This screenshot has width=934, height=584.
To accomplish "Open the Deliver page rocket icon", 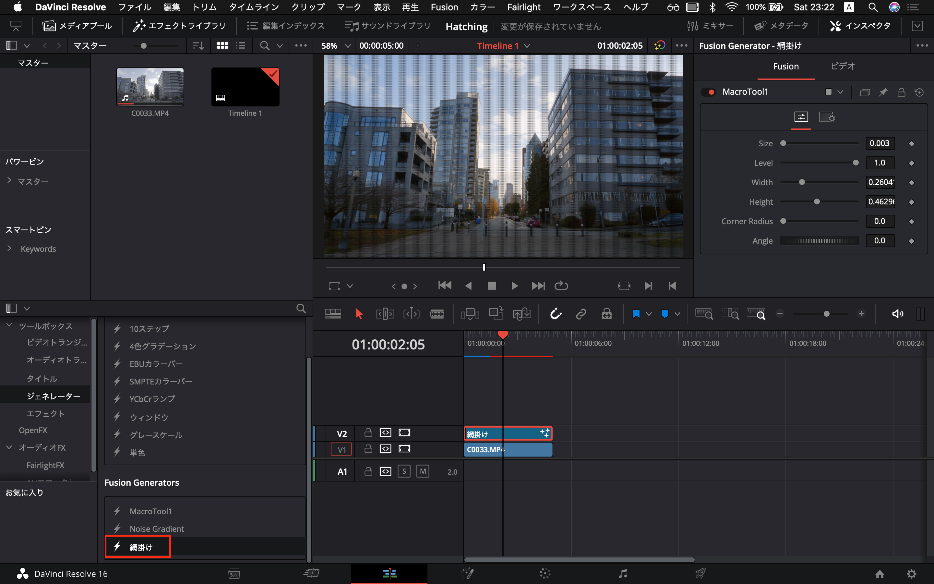I will coord(700,574).
